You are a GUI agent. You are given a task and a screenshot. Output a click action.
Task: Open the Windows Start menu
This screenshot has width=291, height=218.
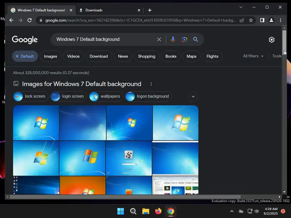point(120,211)
